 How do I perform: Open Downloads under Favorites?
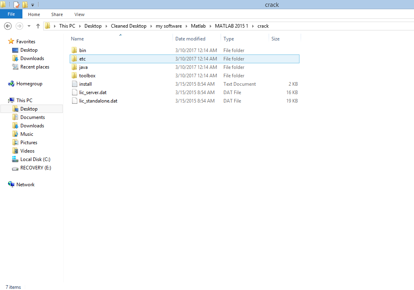click(x=32, y=58)
